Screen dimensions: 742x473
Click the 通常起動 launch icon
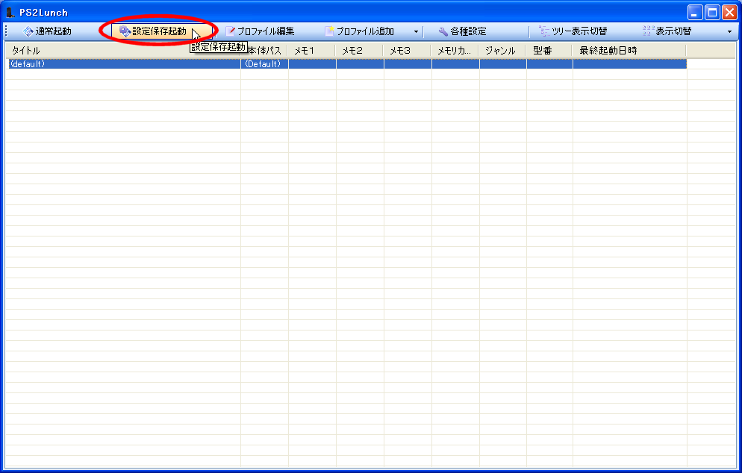pos(28,31)
